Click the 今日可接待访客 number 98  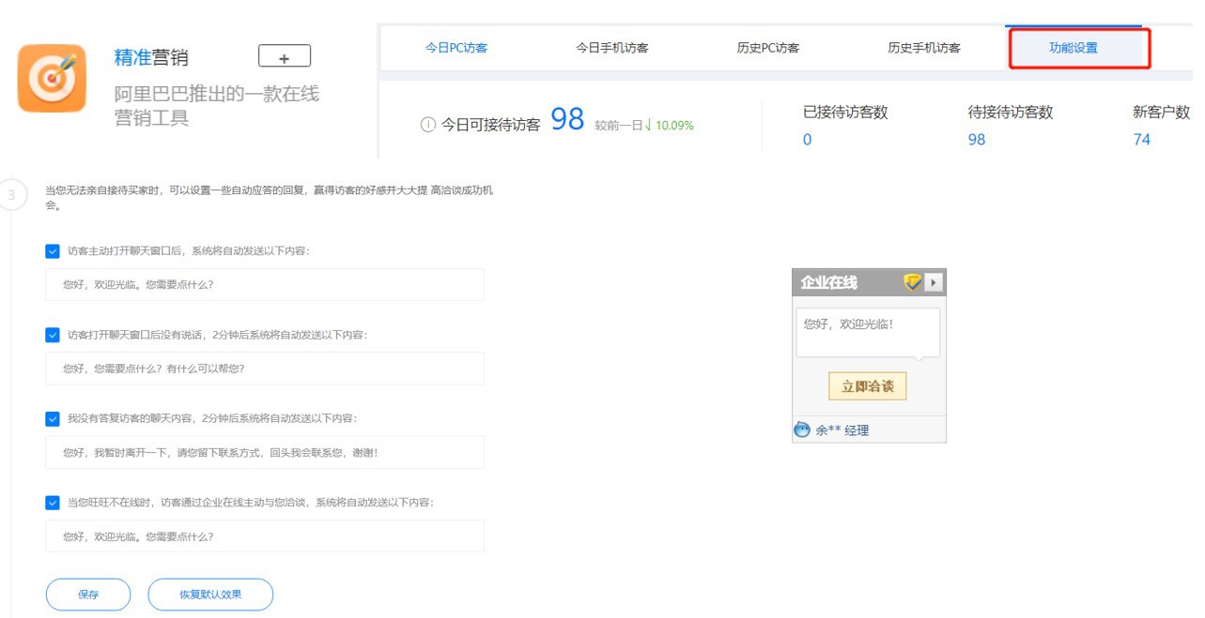567,119
